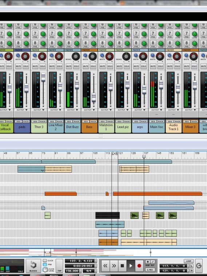Click the song position 137. 2. 4.122 field
The width and height of the screenshot is (207, 276).
coord(80,261)
